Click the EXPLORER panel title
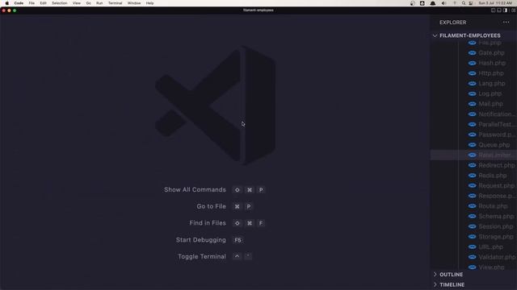 (452, 23)
